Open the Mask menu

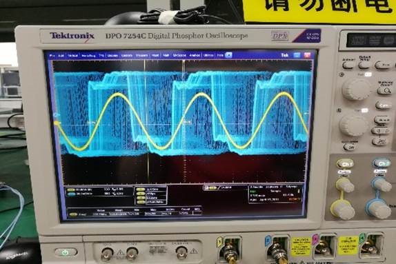coord(155,55)
